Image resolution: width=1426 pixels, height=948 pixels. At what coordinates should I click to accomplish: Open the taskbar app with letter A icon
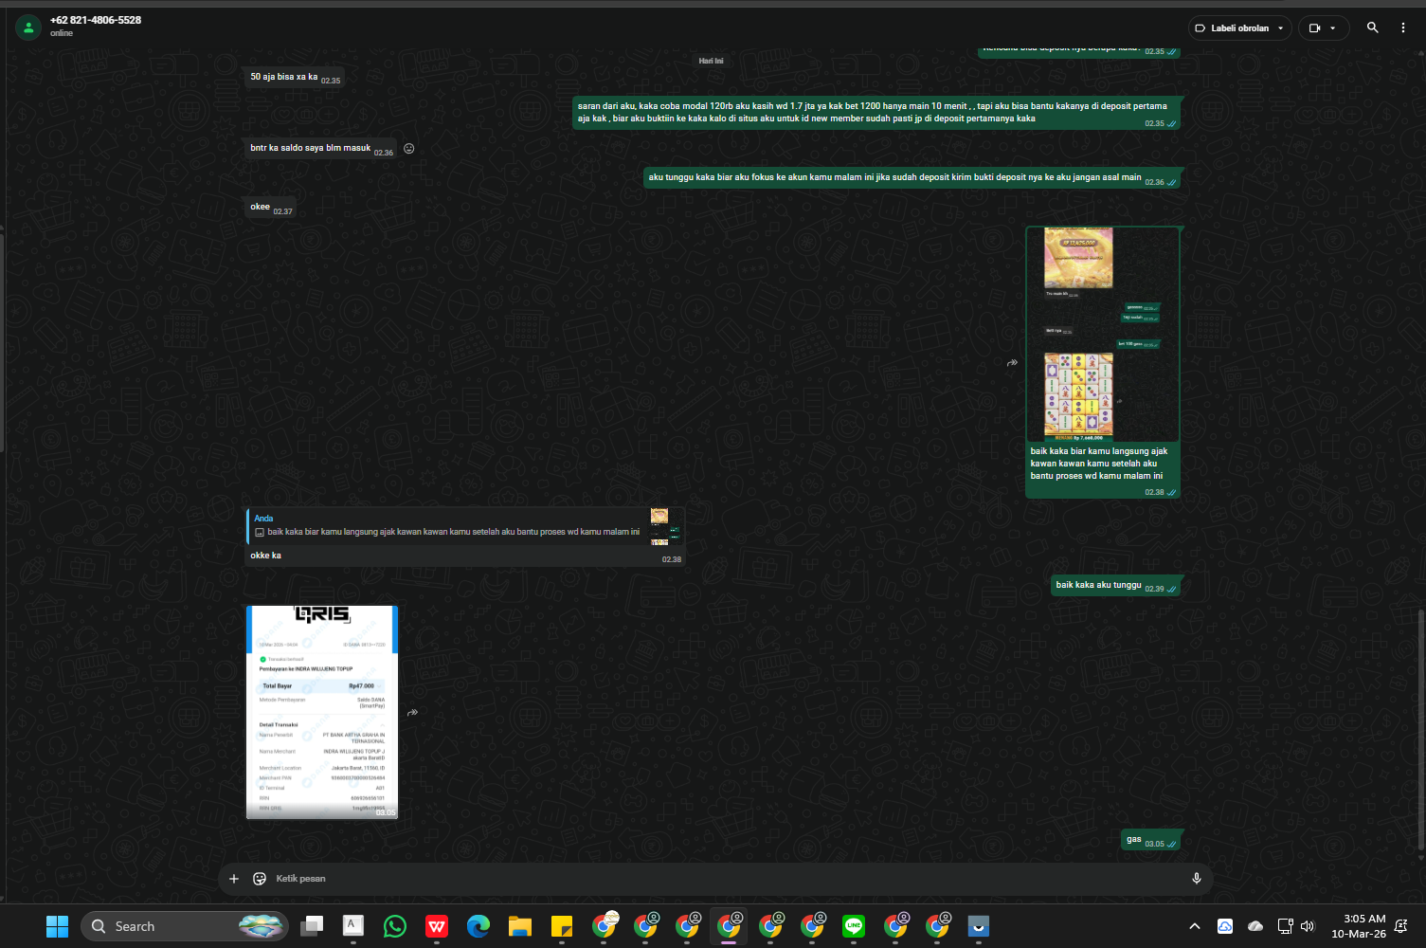pos(353,926)
